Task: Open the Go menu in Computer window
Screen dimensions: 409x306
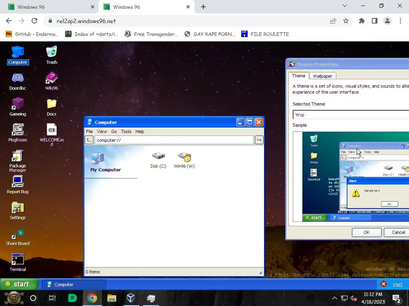Action: point(114,131)
